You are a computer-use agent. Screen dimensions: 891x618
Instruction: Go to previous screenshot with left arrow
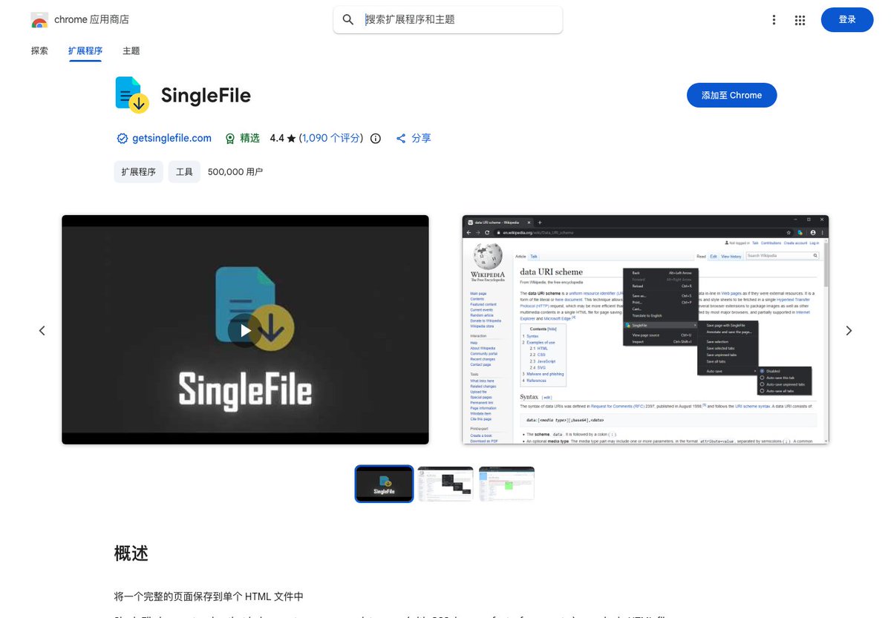click(x=42, y=330)
